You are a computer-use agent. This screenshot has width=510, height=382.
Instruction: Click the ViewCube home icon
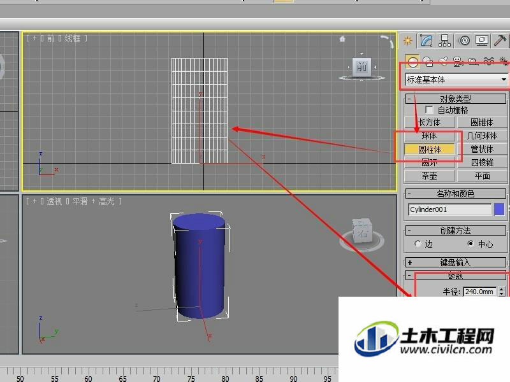[x=342, y=39]
